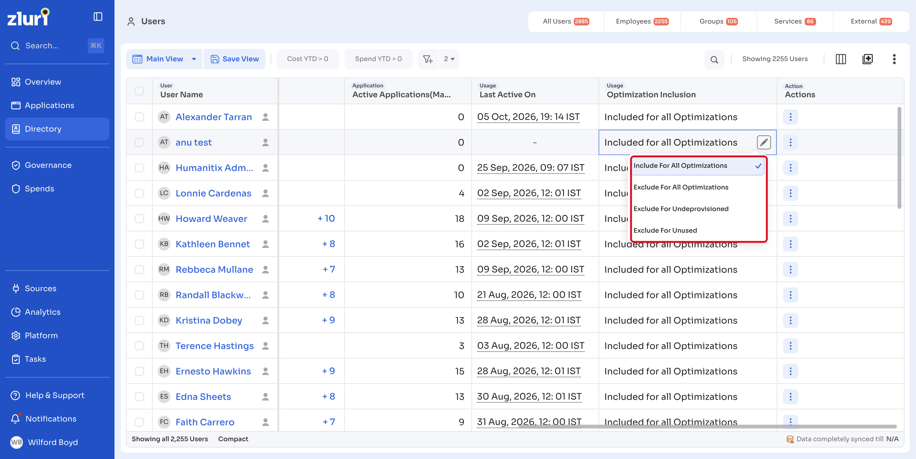The width and height of the screenshot is (916, 459).
Task: Click the add widget plus icon
Action: click(867, 59)
